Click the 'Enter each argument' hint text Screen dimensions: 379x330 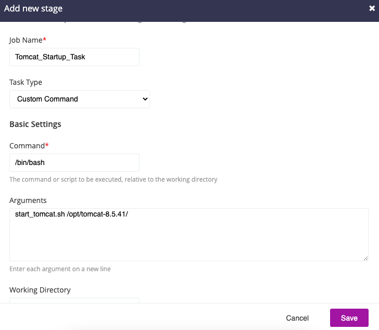point(60,269)
